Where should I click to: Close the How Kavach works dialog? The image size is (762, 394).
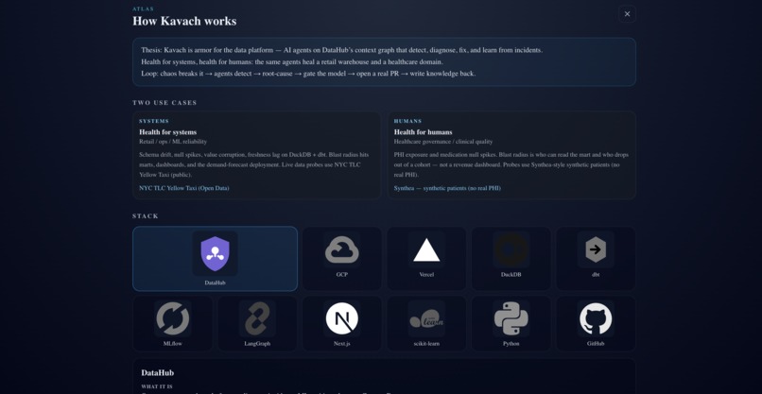[x=627, y=14]
